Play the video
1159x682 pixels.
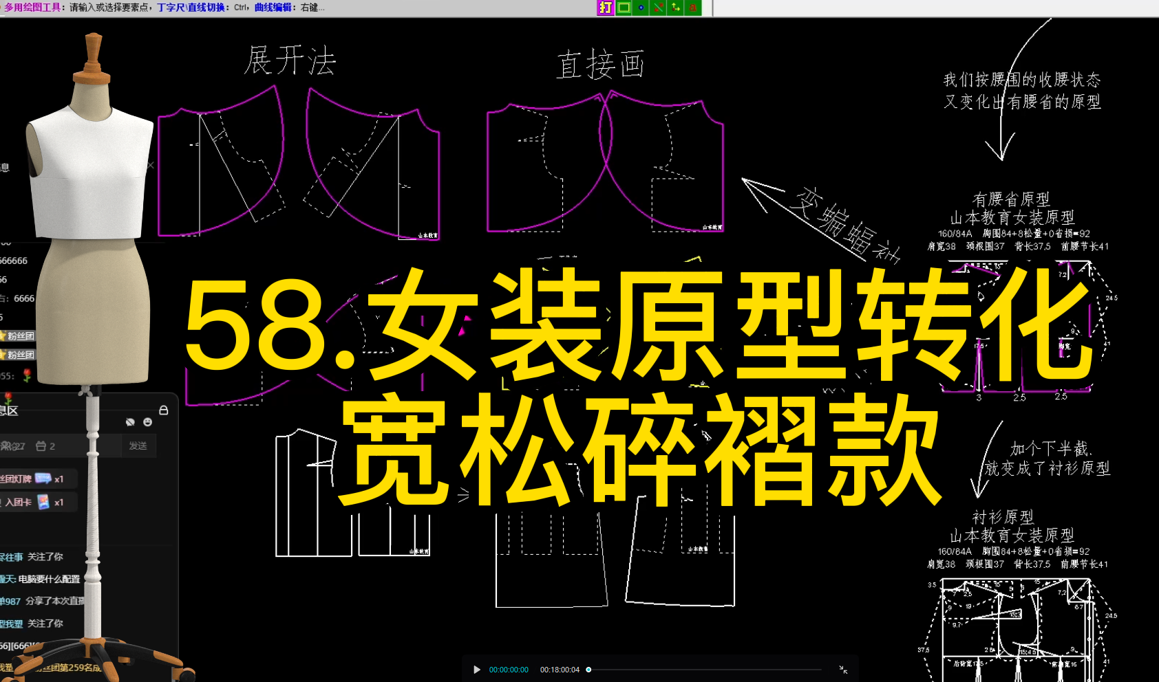[476, 670]
